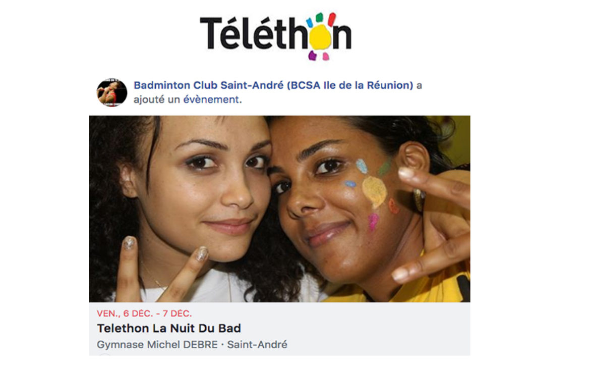Click the Badminton Club Saint-André page name
The width and height of the screenshot is (590, 366).
(273, 85)
